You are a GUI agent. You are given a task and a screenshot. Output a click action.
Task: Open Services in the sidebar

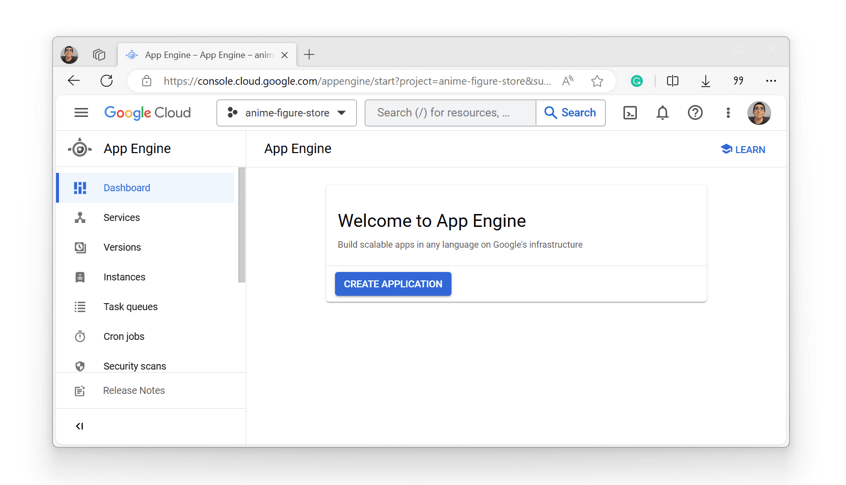click(x=145, y=217)
